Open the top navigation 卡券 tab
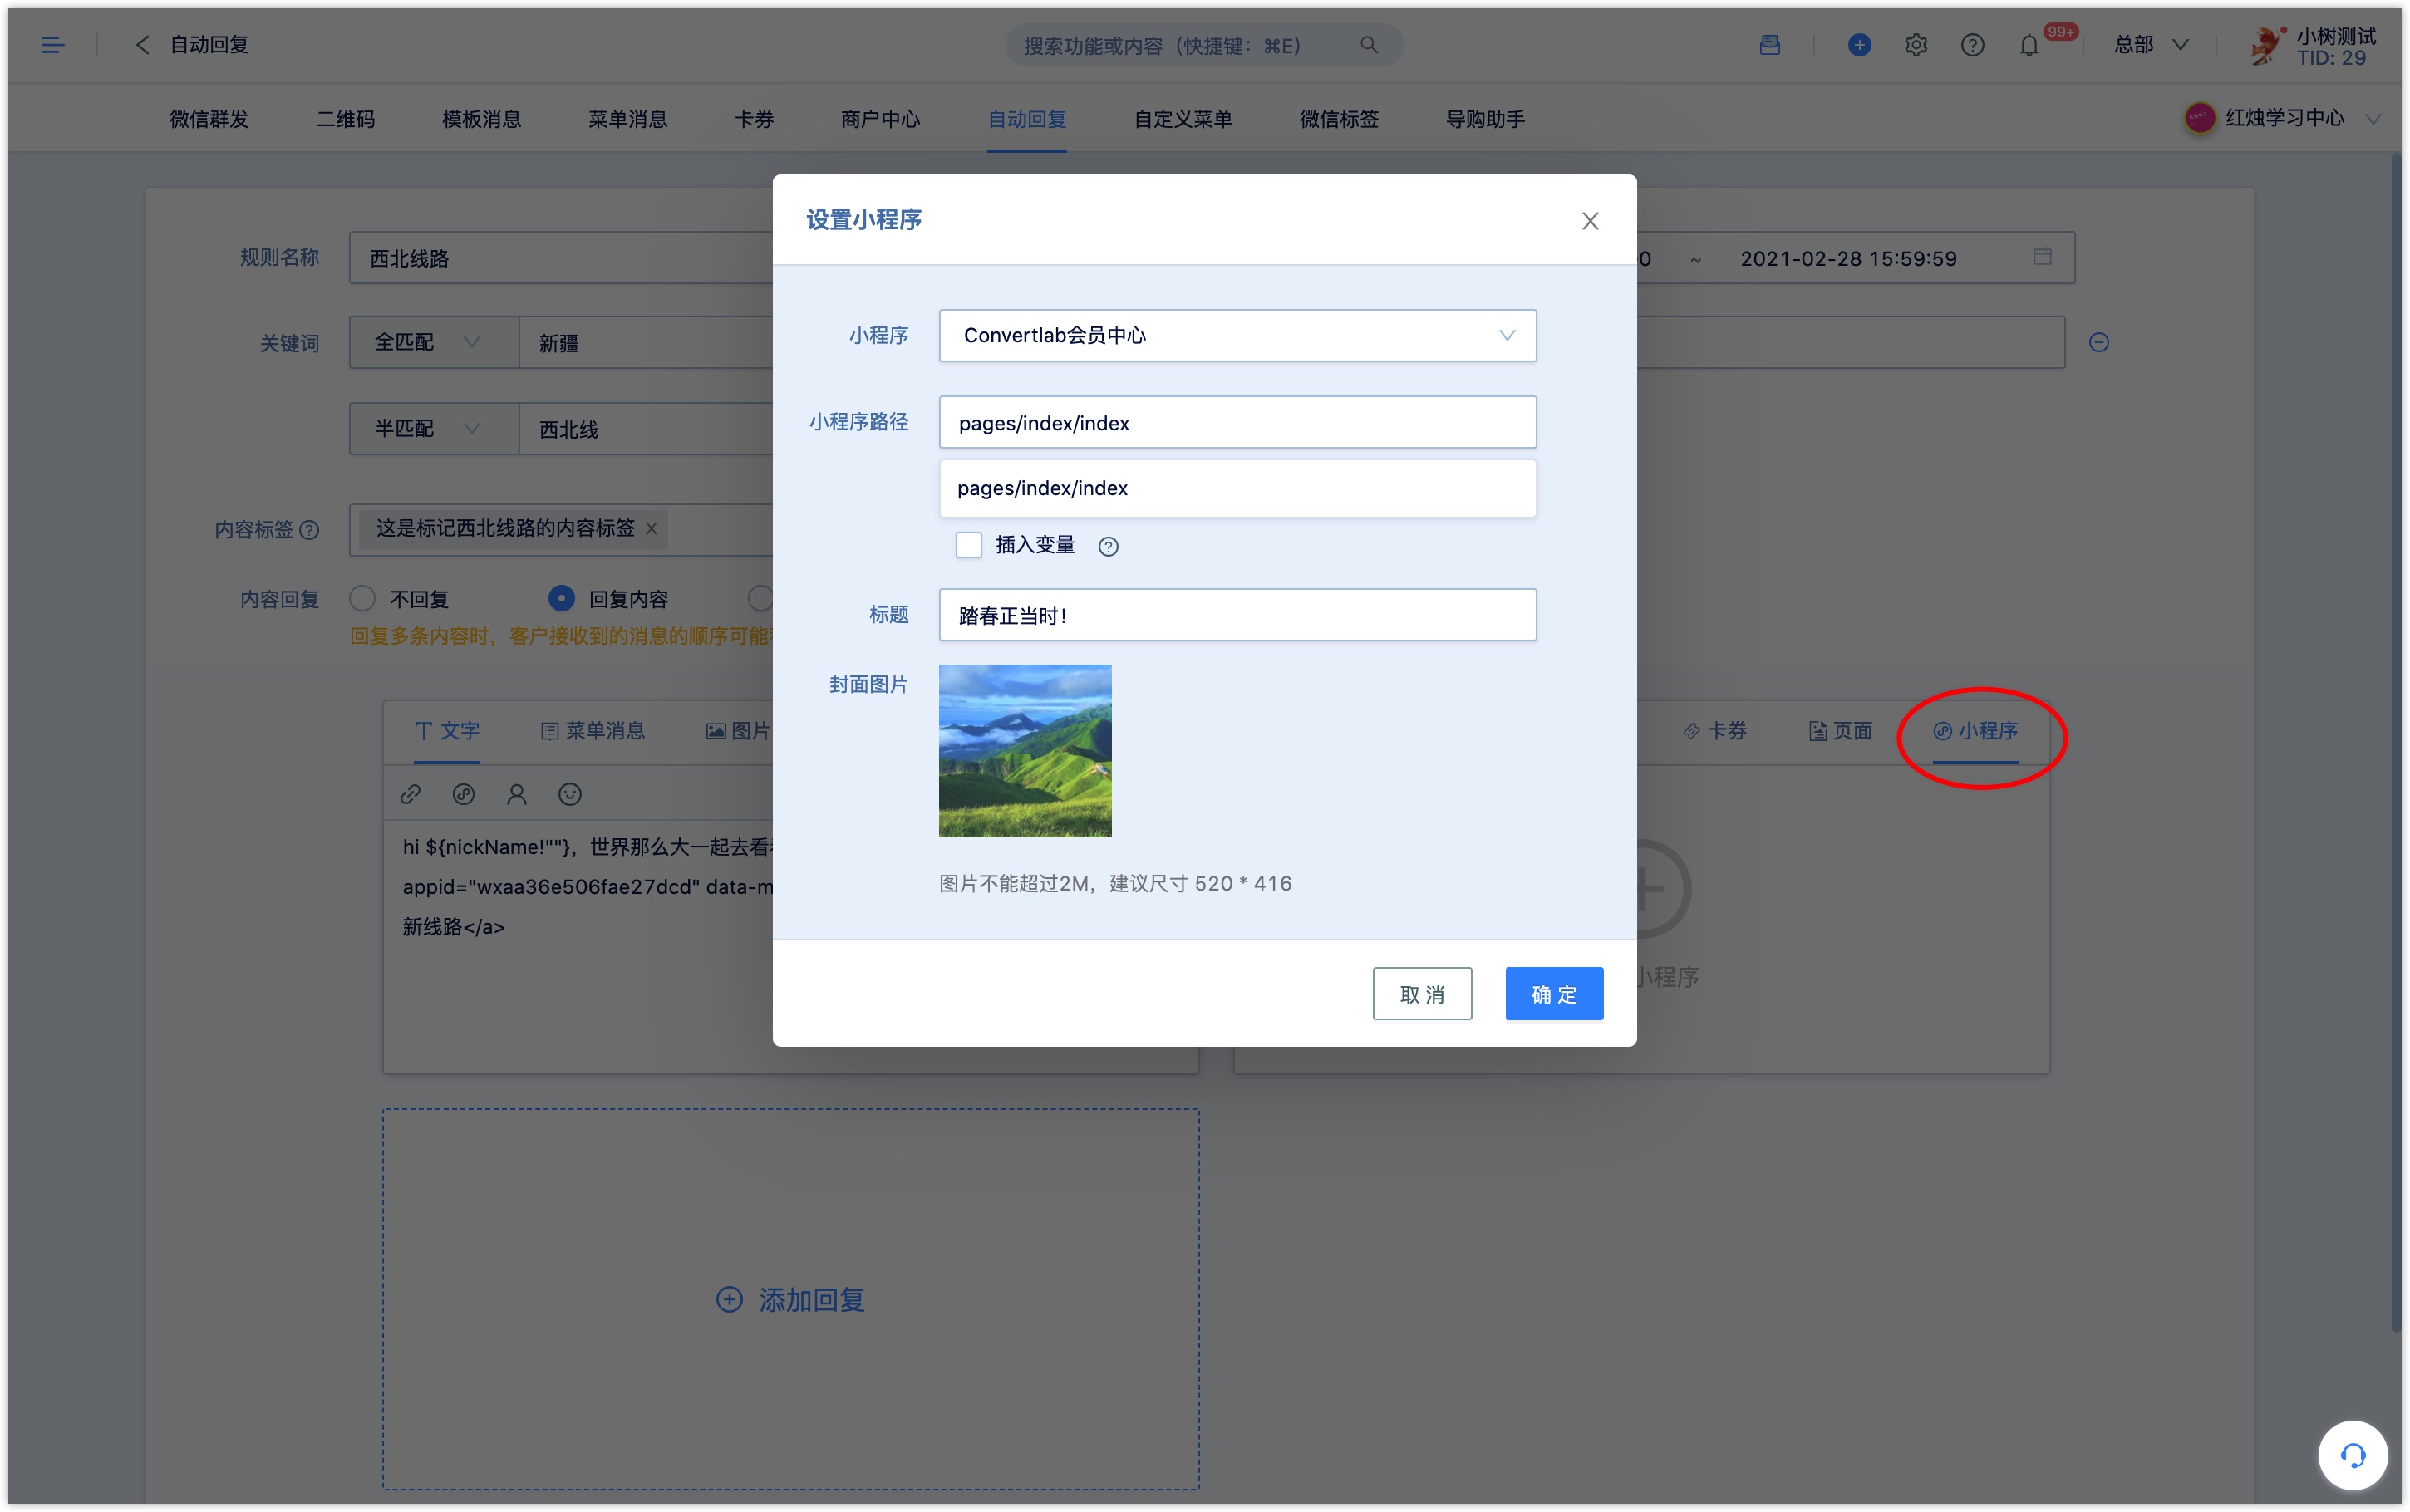 pos(754,119)
